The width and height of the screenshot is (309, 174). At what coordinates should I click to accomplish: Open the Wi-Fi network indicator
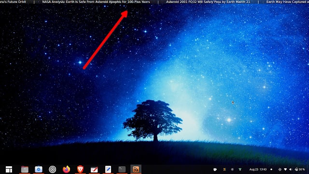[x=285, y=170]
